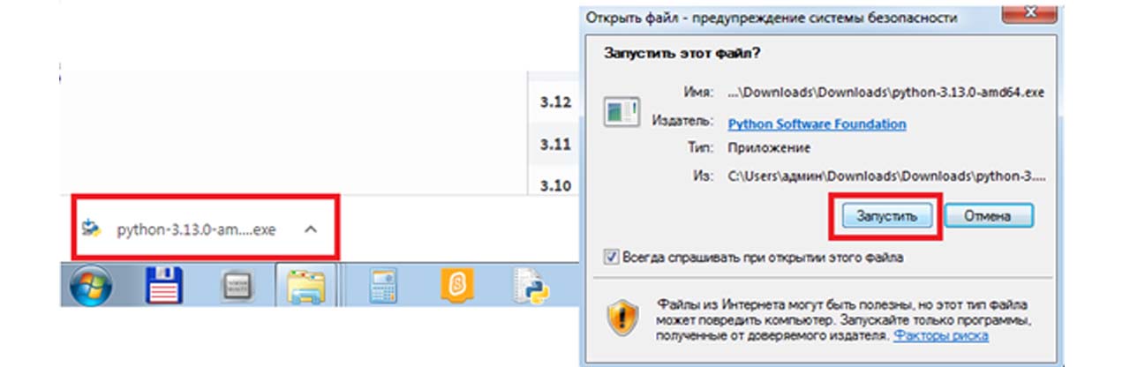This screenshot has height=367, width=1130.
Task: Click the Python installer download icon
Action: [92, 228]
